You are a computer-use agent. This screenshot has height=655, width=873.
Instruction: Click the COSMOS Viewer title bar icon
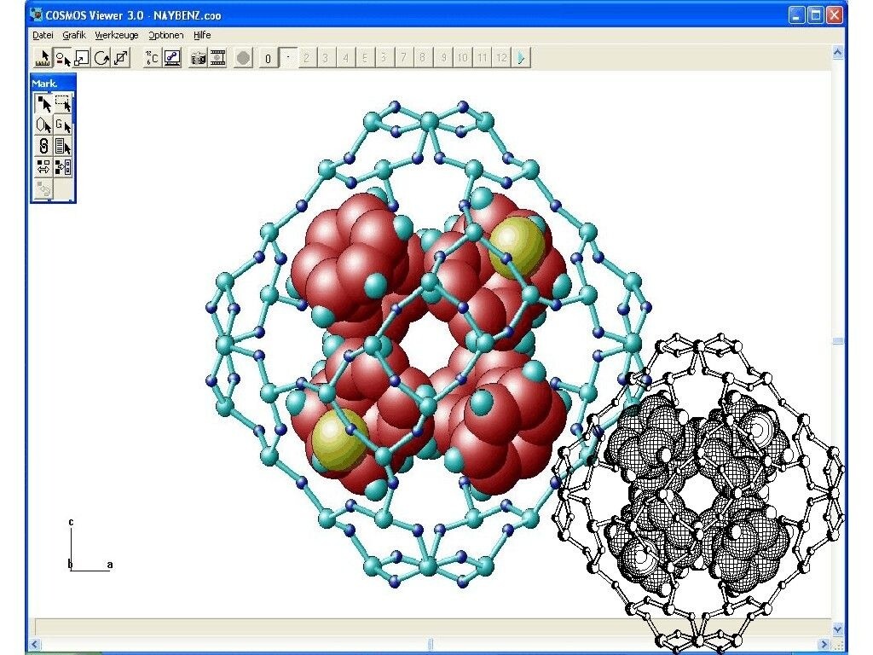coord(36,14)
